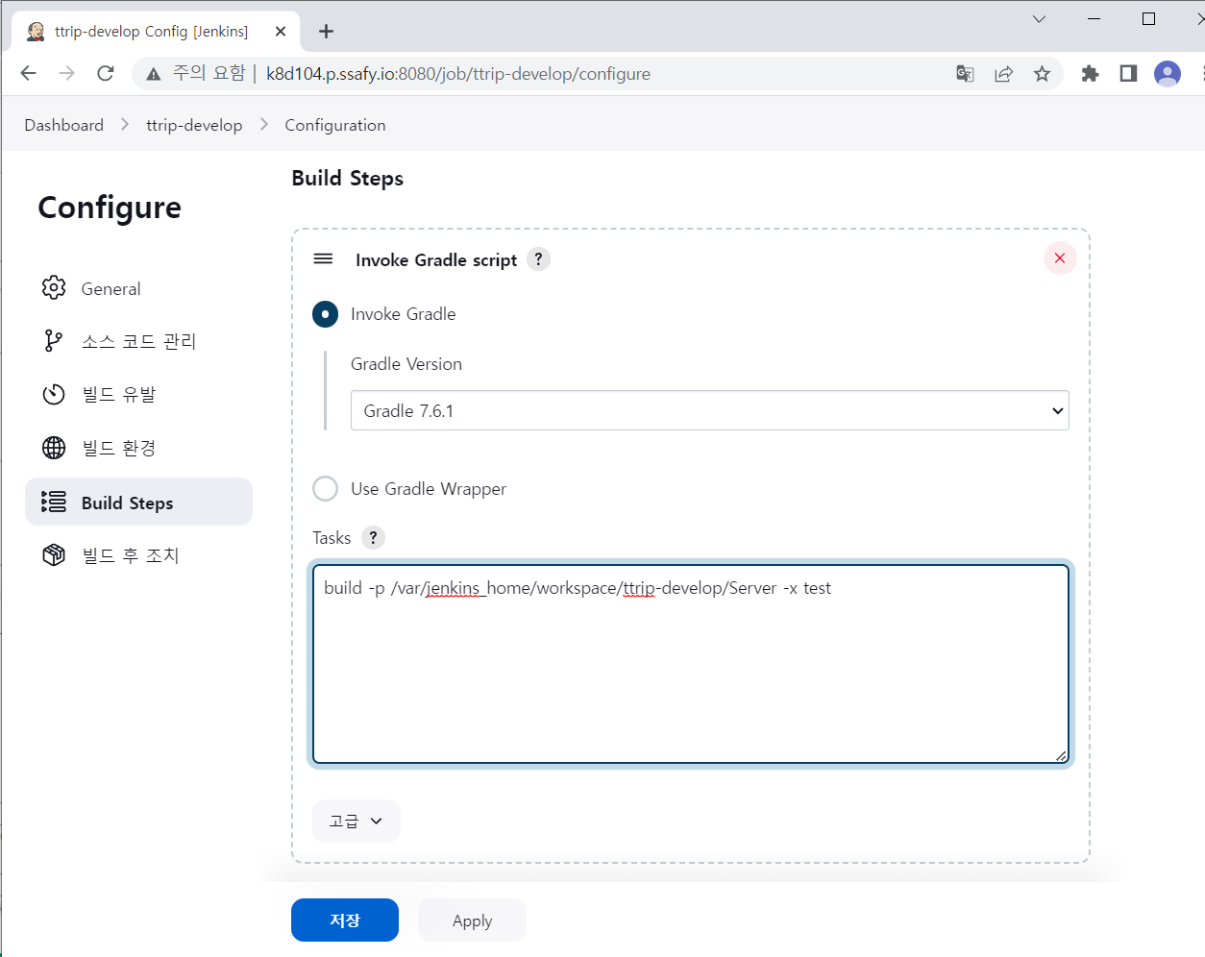Click the Gradle Version label

click(x=406, y=364)
